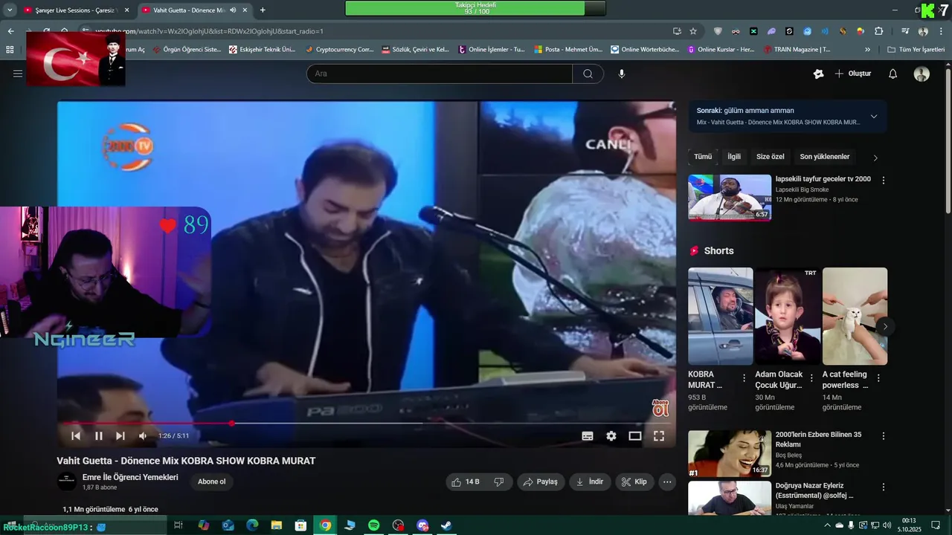
Task: Subscribe with the Abone ol button
Action: coord(211,481)
